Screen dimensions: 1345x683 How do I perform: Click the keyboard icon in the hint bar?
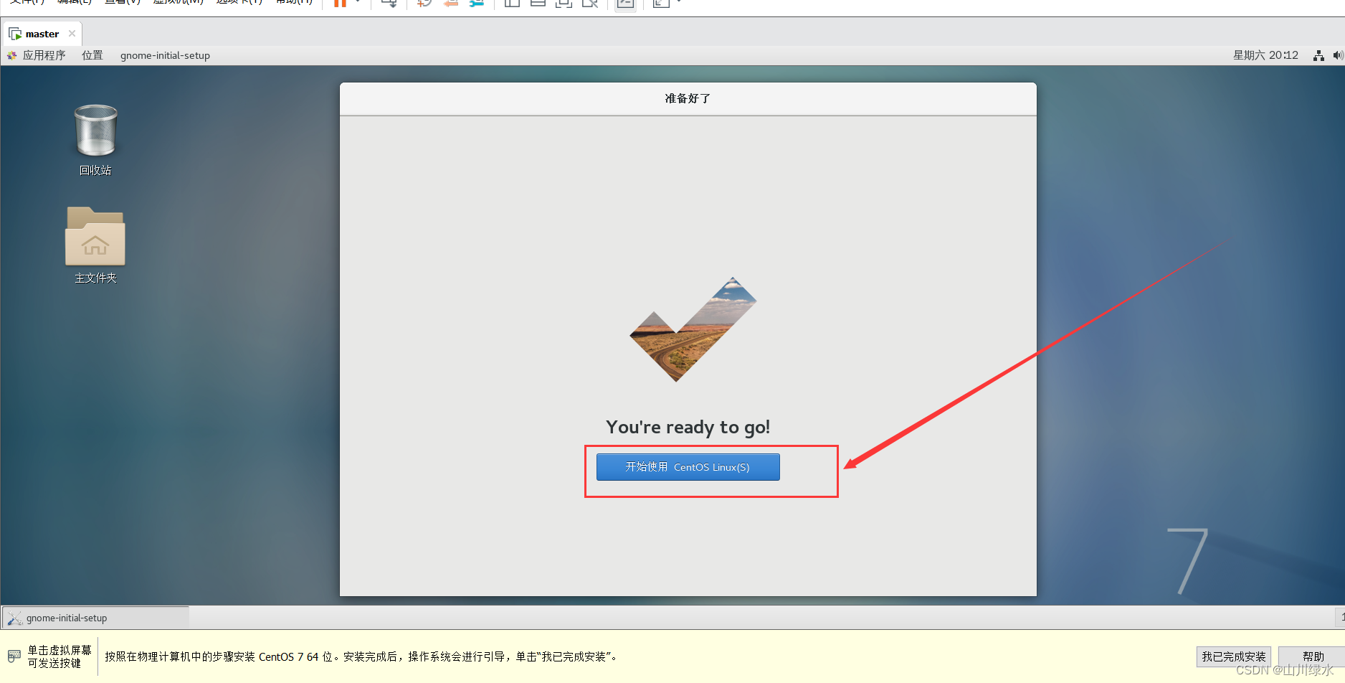click(x=14, y=656)
